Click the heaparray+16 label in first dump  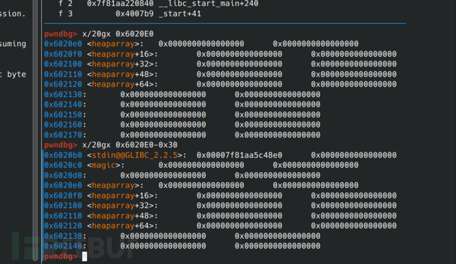pos(122,54)
